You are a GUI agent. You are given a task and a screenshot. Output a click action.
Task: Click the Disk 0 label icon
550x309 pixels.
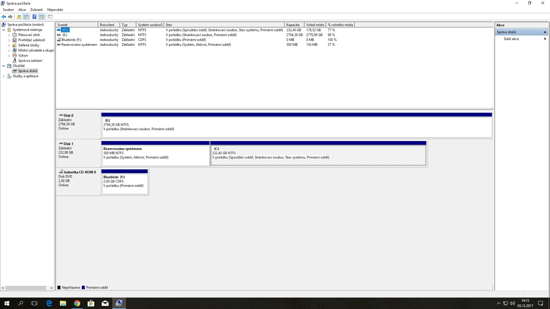[x=61, y=115]
